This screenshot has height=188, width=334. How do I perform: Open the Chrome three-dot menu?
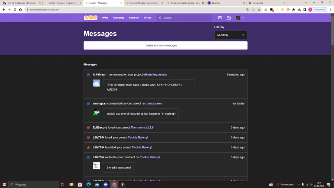click(x=330, y=10)
